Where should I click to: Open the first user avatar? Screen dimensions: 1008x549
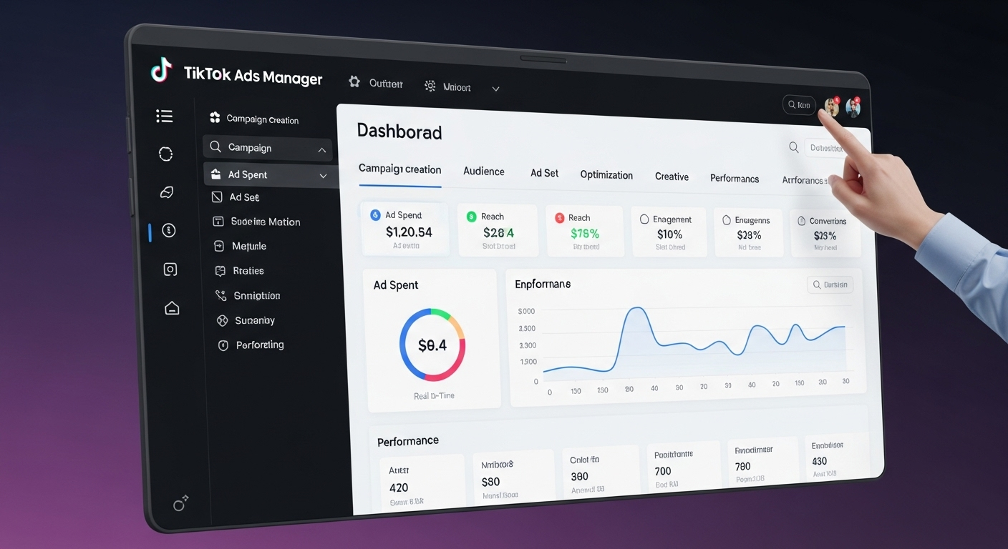point(831,107)
